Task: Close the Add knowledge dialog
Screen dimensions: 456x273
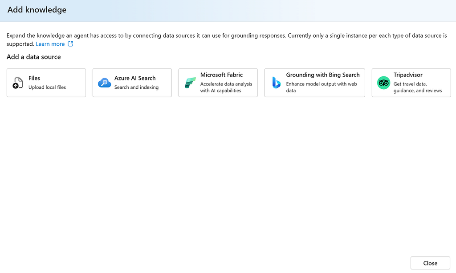Action: [430, 263]
